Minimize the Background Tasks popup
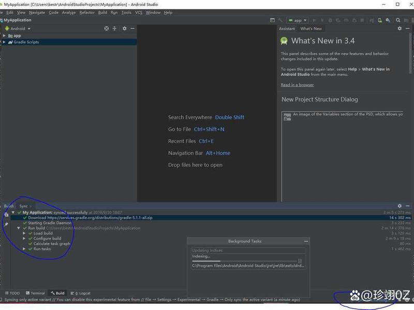This screenshot has width=414, height=310. point(306,241)
